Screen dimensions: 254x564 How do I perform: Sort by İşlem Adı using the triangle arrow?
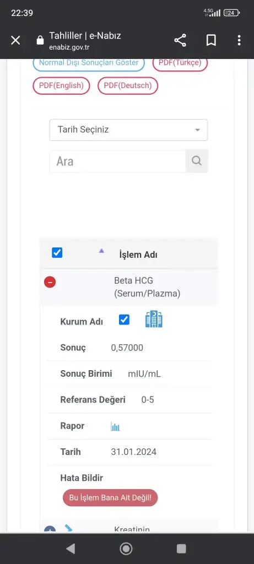tap(101, 251)
